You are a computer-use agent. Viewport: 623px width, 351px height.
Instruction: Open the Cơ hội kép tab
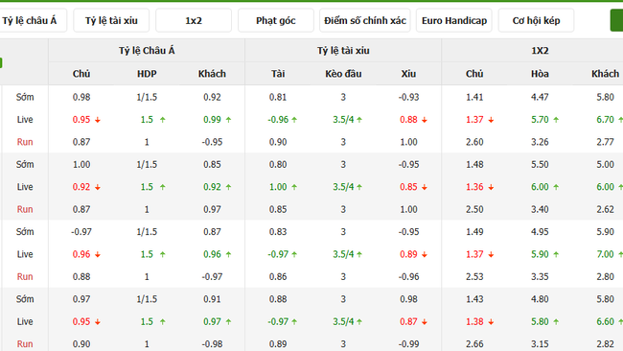pyautogui.click(x=536, y=20)
